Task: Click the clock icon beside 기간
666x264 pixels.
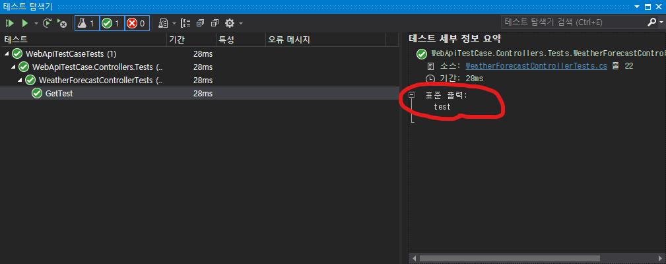Action: click(431, 79)
